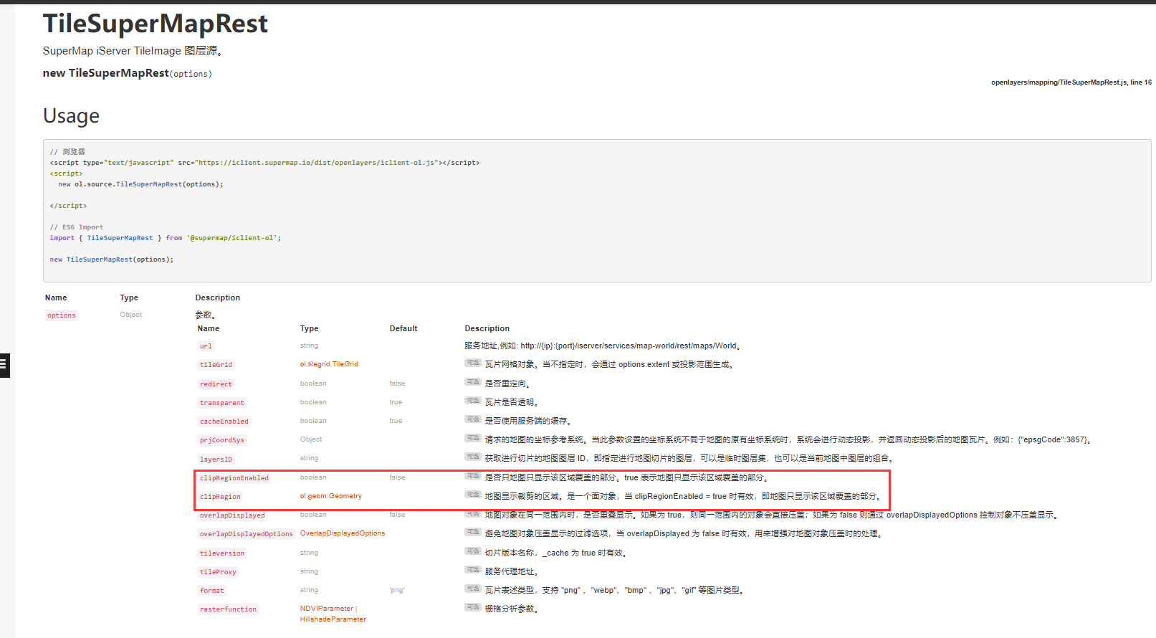Click the 'tileGrid' parameter name
The height and width of the screenshot is (638, 1156).
[x=216, y=365]
